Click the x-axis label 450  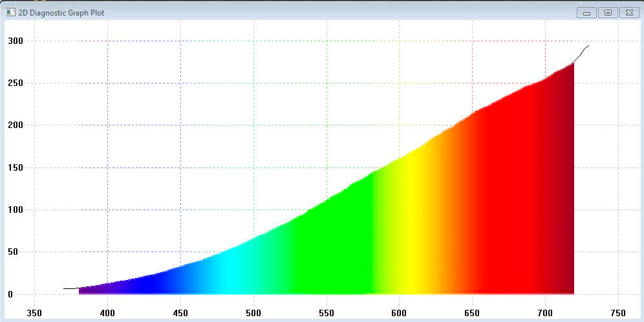180,313
